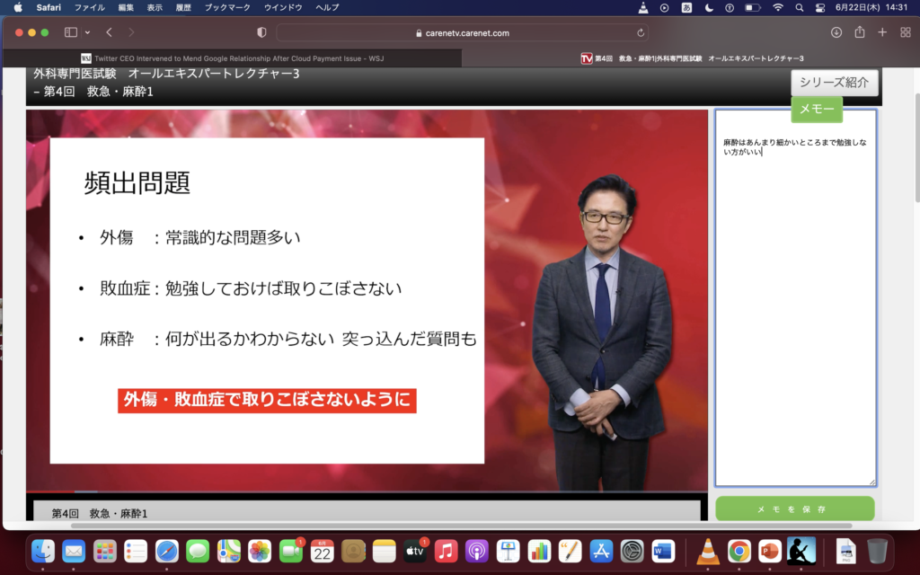Open the chevron dropdown beside the sidebar button
This screenshot has width=920, height=575.
[88, 31]
